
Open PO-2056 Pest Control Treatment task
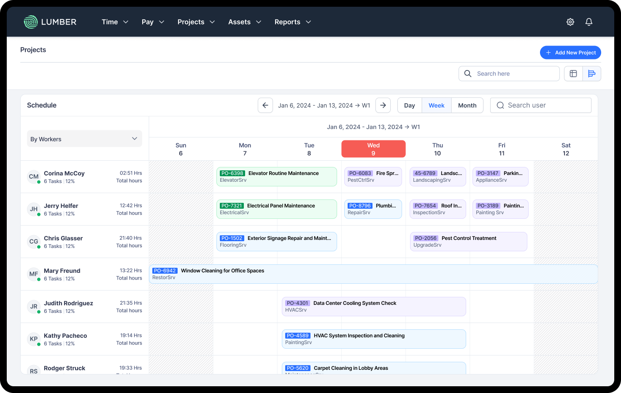(469, 242)
